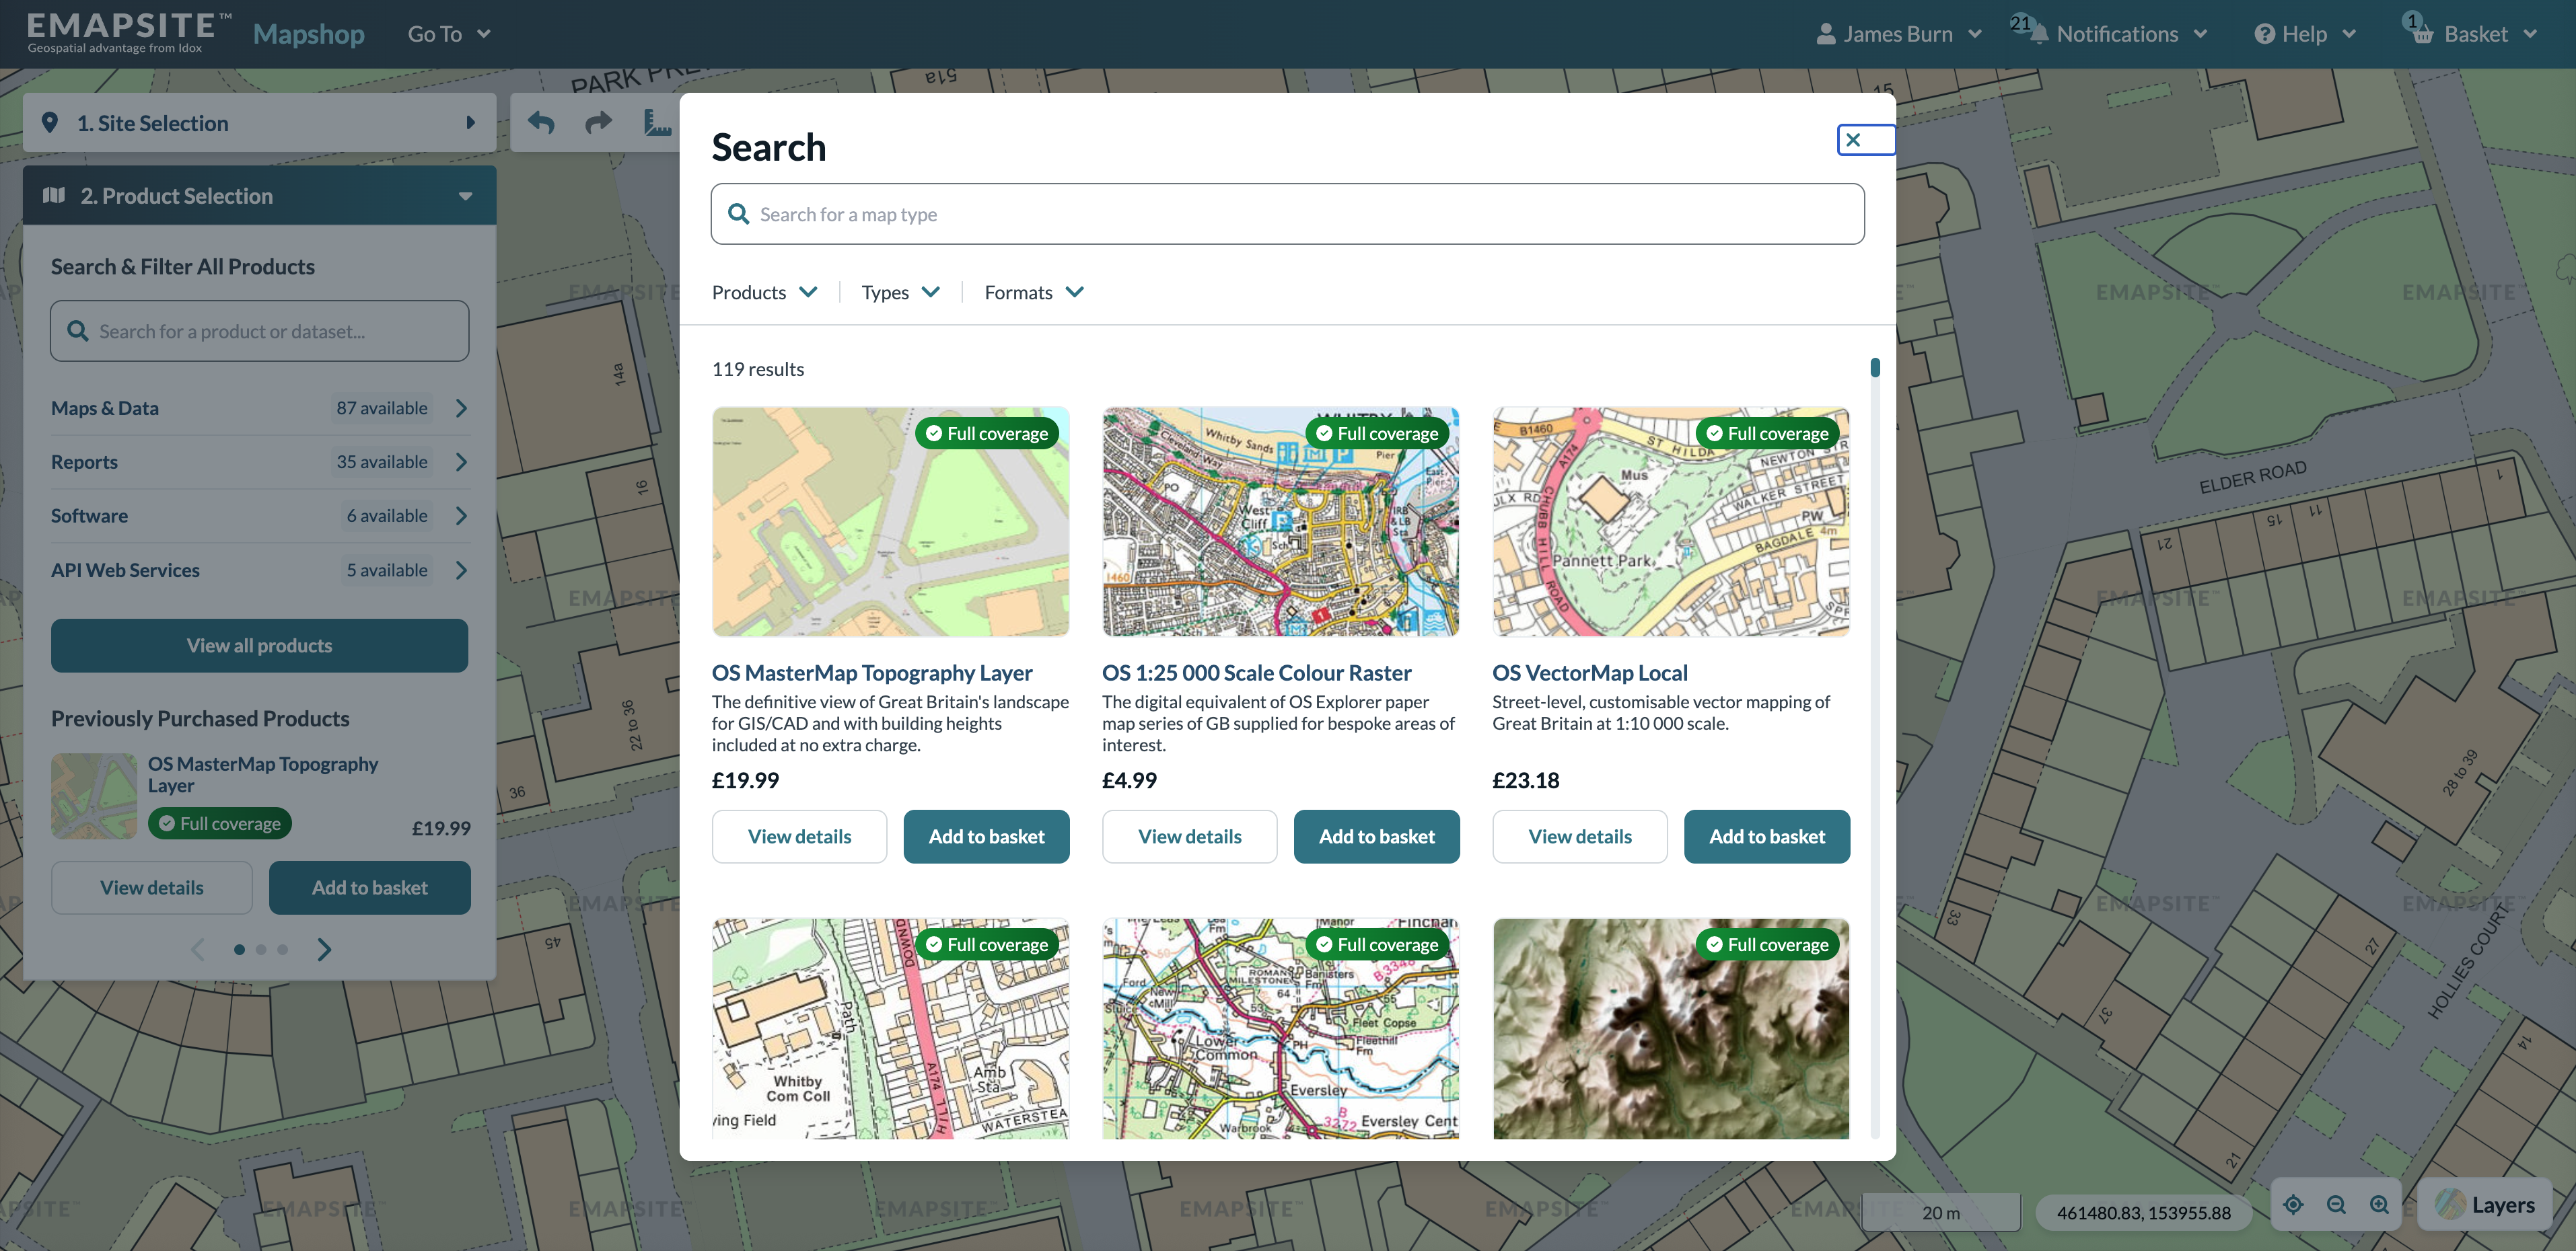The height and width of the screenshot is (1251, 2576).
Task: Click the redo arrow in map toolbar
Action: coord(598,123)
